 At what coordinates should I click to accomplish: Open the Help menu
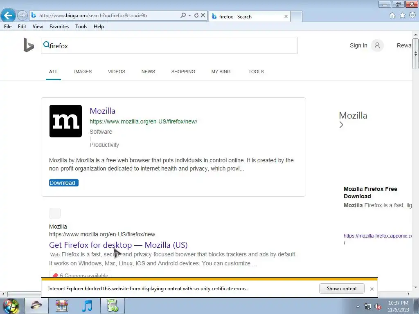tap(99, 27)
